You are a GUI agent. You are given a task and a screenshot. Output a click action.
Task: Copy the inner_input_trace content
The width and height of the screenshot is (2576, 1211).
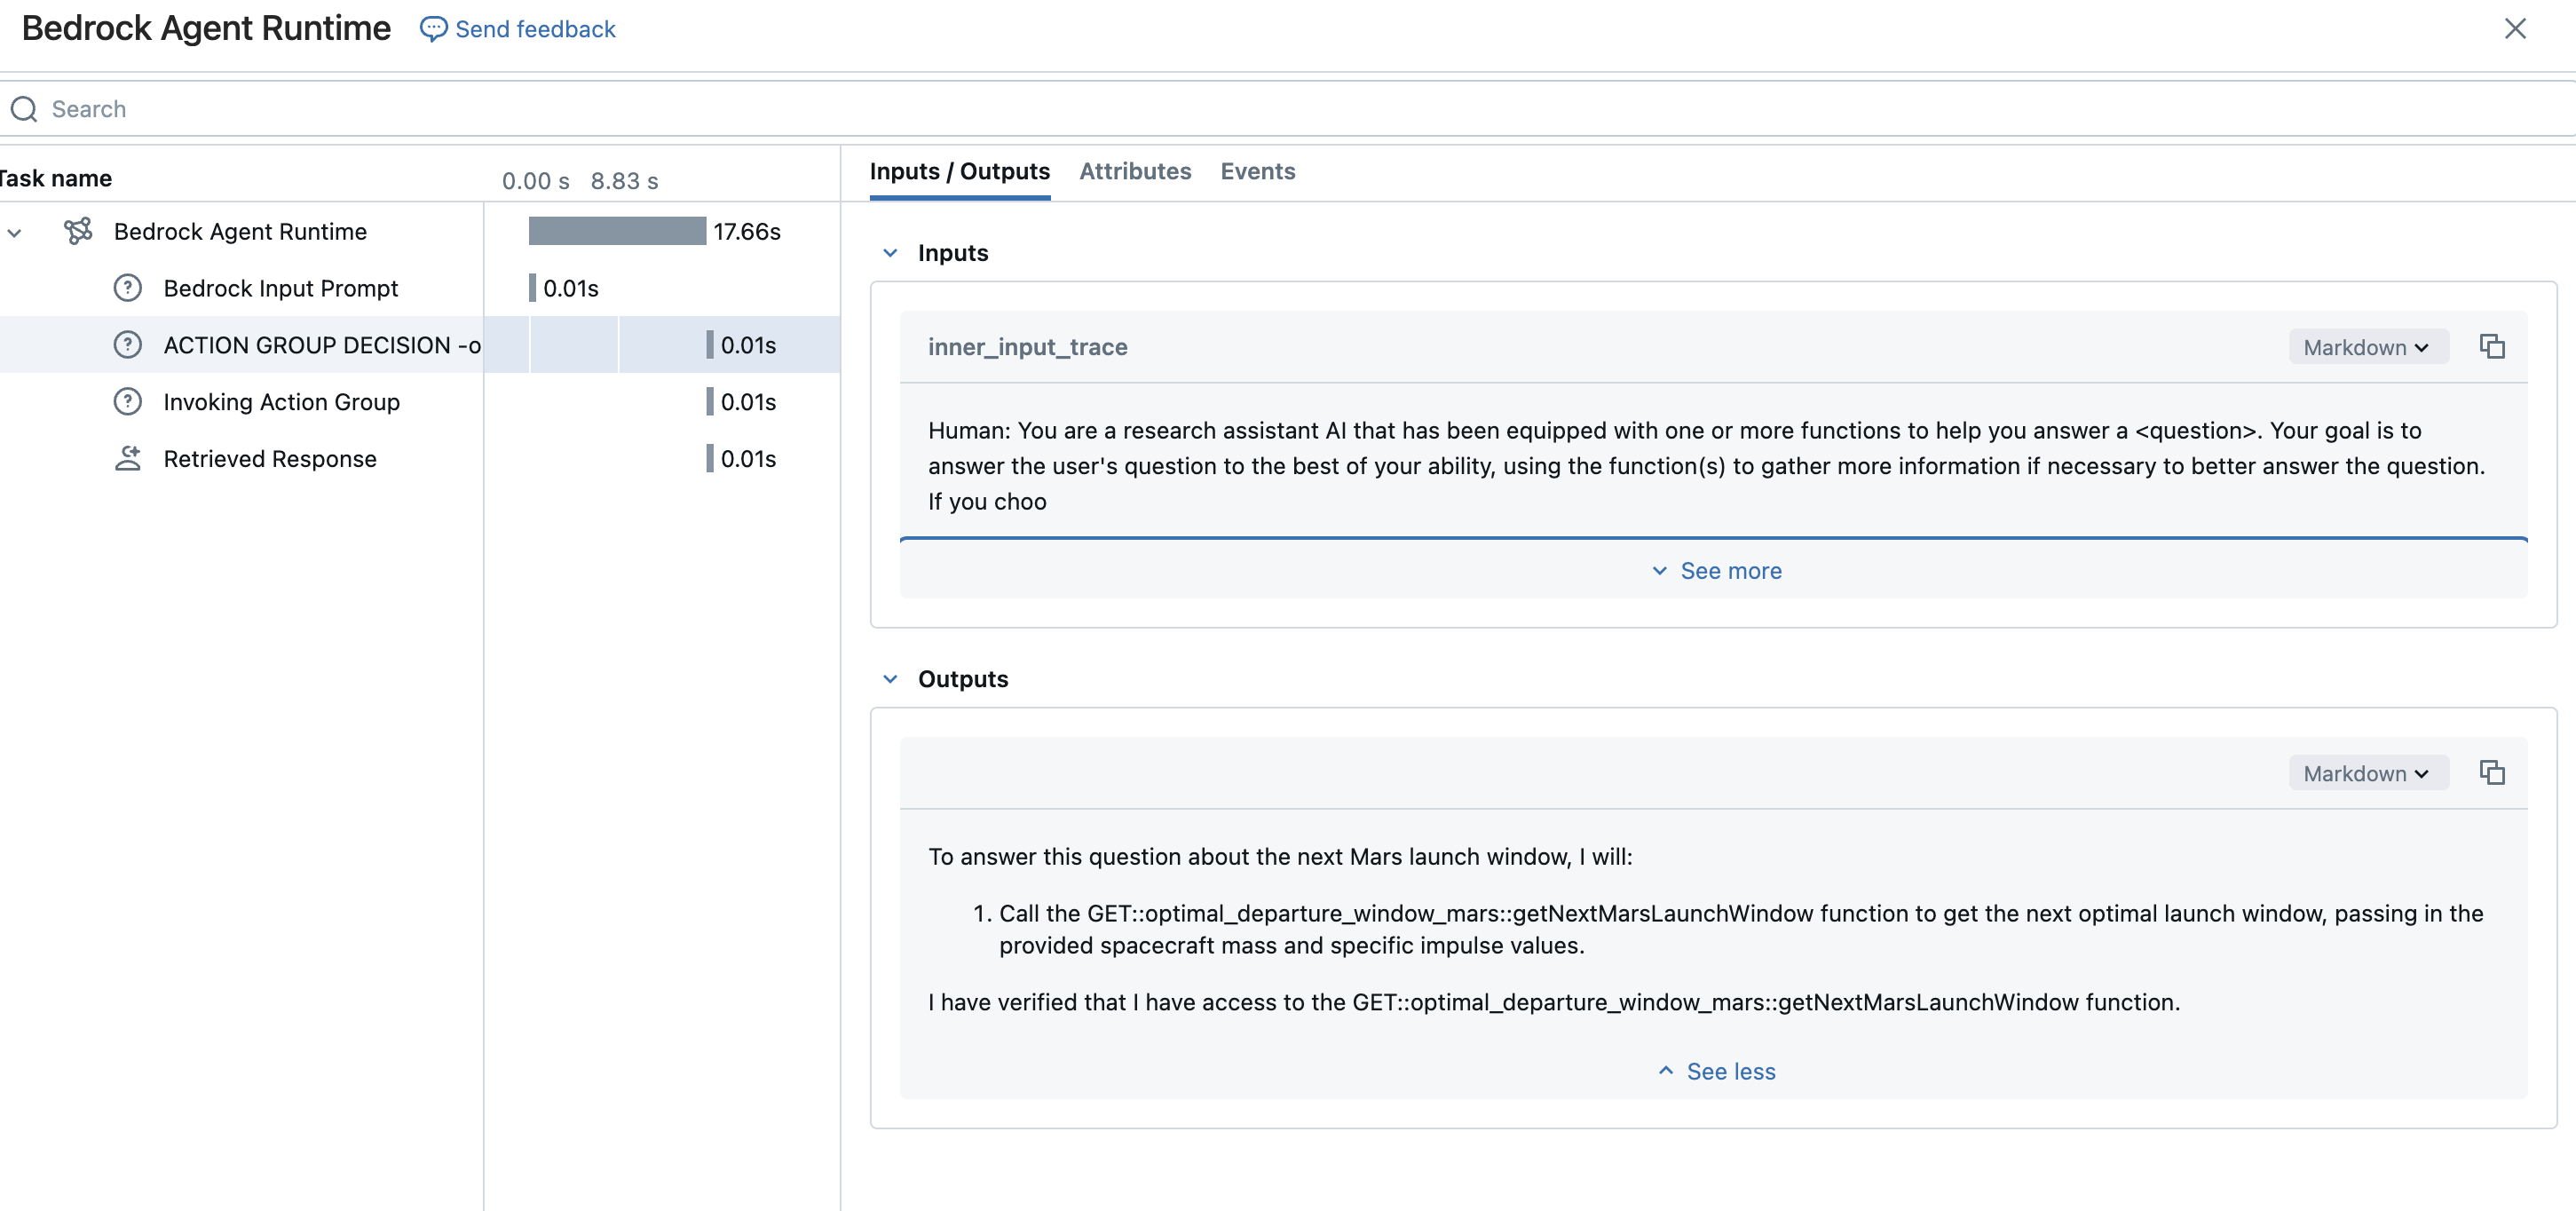point(2491,347)
